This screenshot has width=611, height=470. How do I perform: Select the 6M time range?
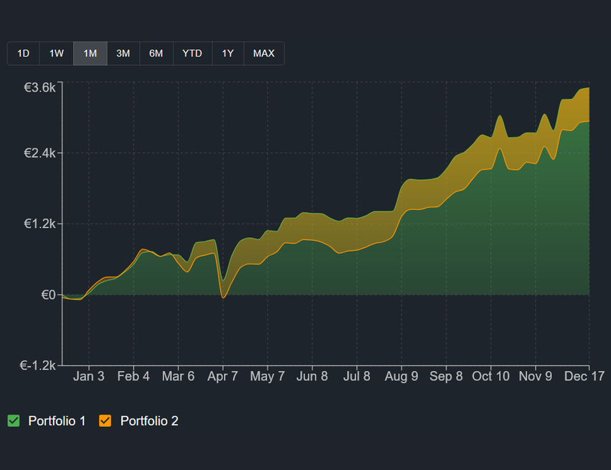coord(156,53)
